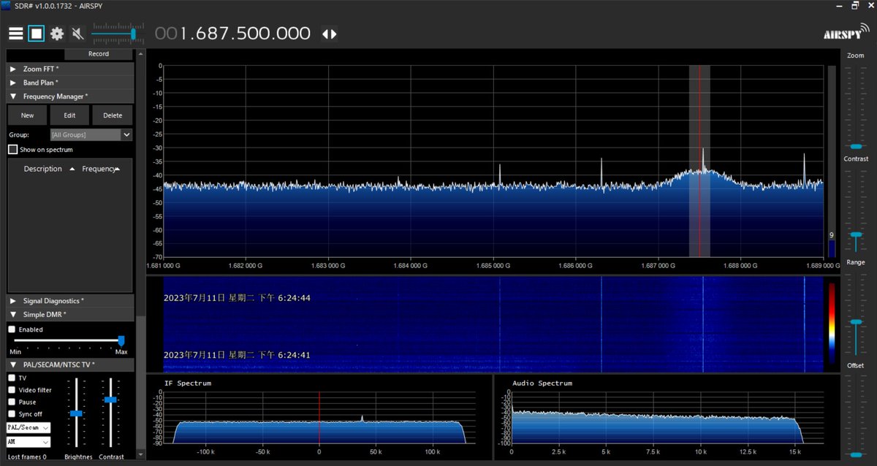Click the 1.687 000 G axis label

tap(657, 267)
